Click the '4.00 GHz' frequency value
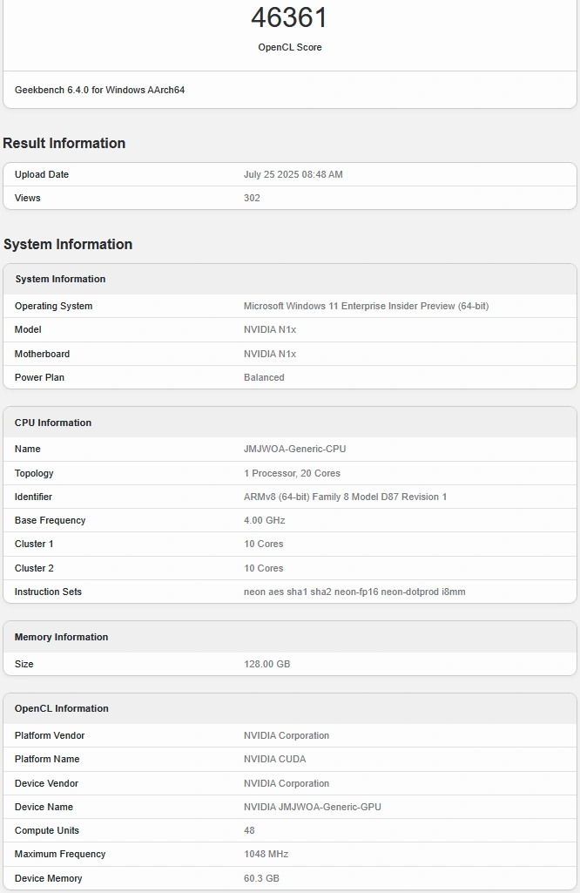 click(x=265, y=520)
